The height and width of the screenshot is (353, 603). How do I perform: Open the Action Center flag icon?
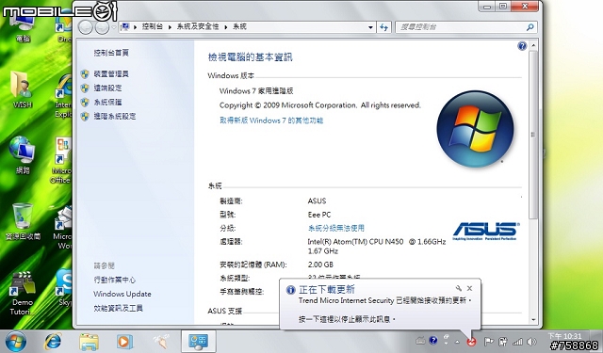pyautogui.click(x=488, y=341)
